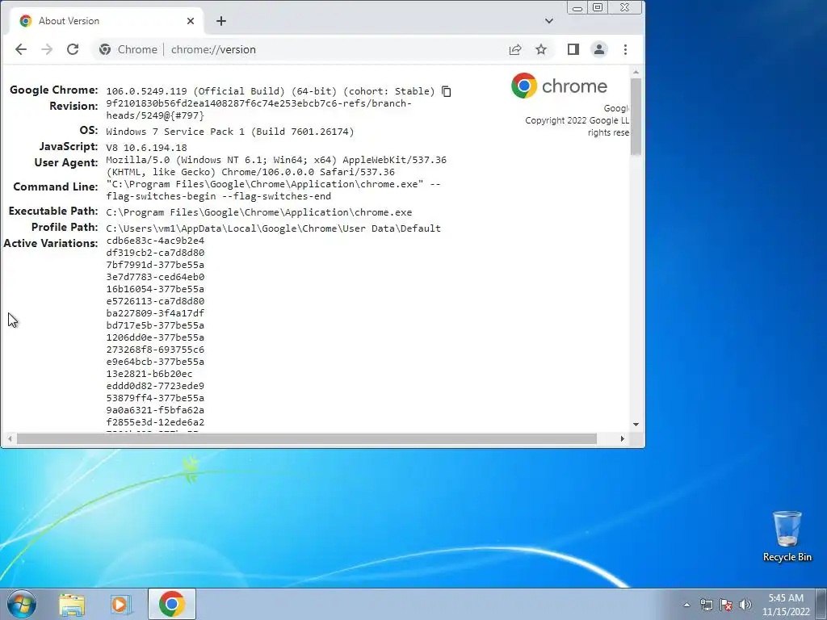Go back using the browser back arrow

(20, 49)
